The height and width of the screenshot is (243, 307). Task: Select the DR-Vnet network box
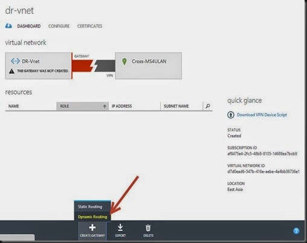point(38,66)
